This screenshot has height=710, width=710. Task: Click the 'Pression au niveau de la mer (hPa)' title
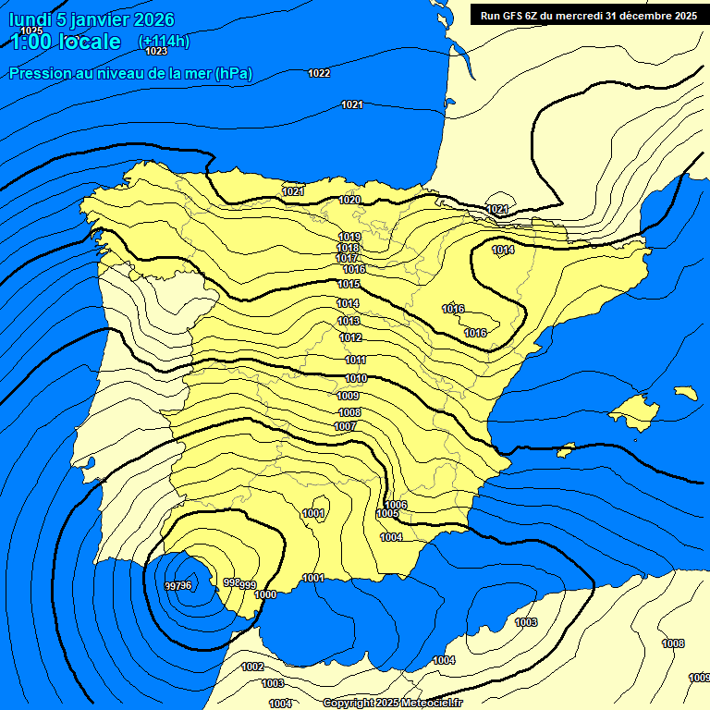point(130,74)
